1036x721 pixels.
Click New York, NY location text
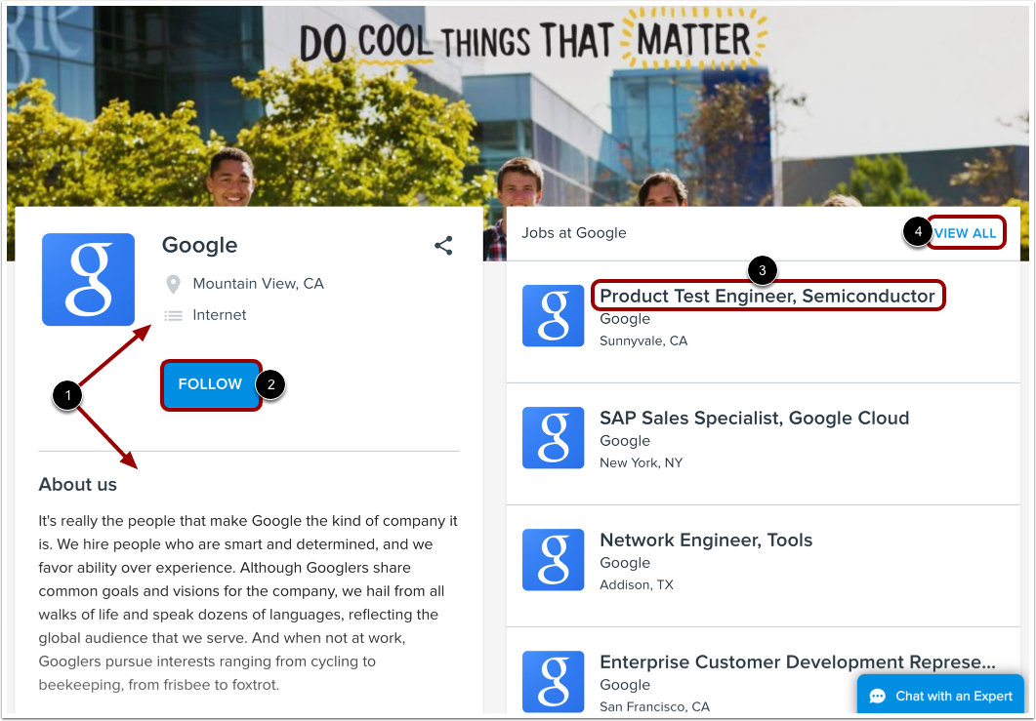[641, 462]
